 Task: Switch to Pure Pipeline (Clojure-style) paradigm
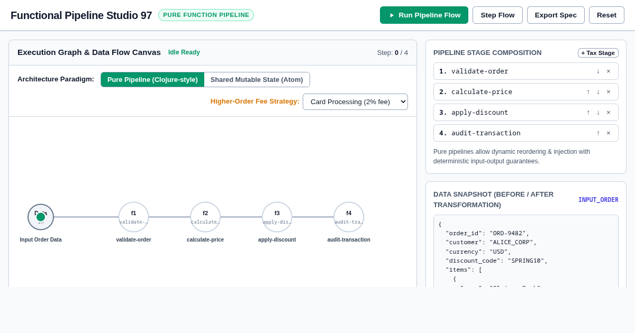click(152, 79)
